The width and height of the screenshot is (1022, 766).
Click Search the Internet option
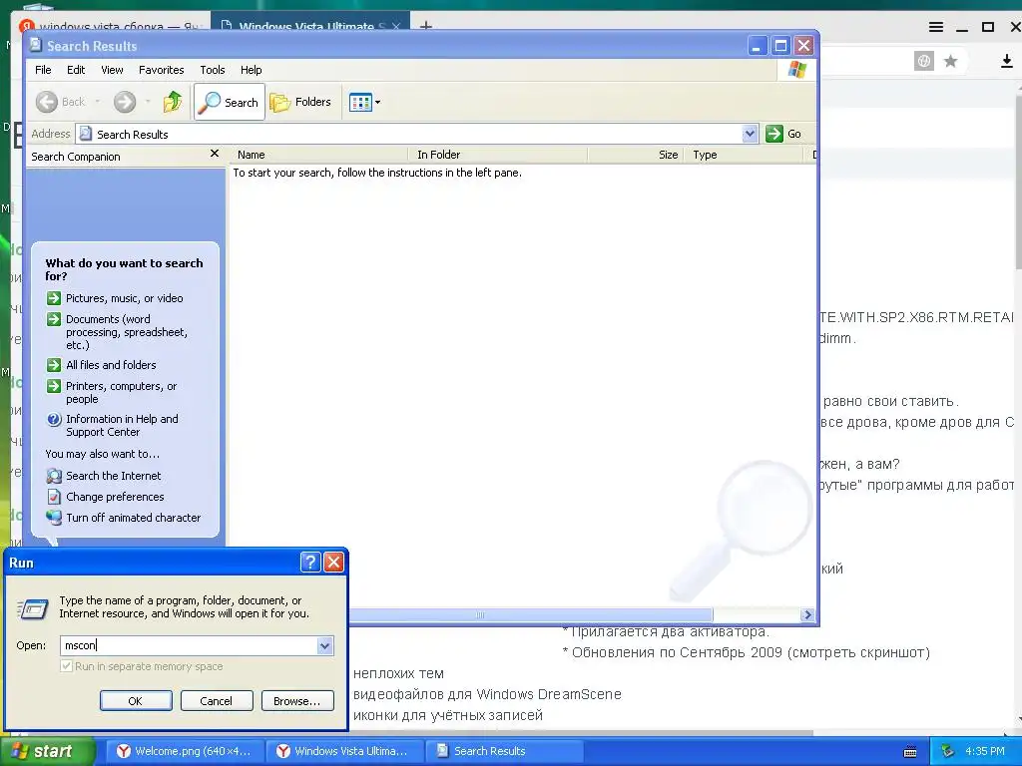coord(114,476)
